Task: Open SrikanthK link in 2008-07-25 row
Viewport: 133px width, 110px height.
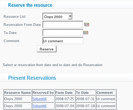Action: [x=39, y=99]
